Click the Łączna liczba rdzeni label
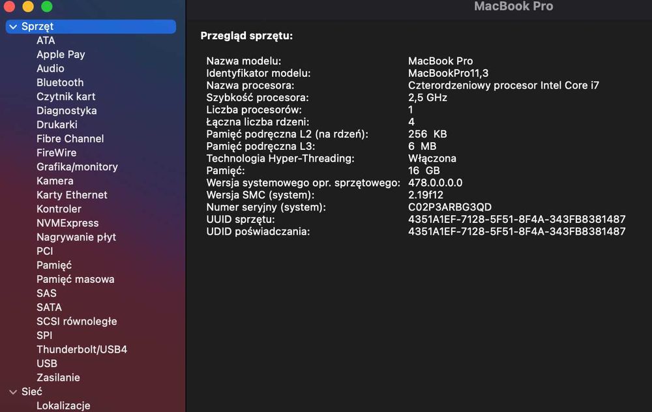Screen dimensions: 652x412 tap(258, 122)
